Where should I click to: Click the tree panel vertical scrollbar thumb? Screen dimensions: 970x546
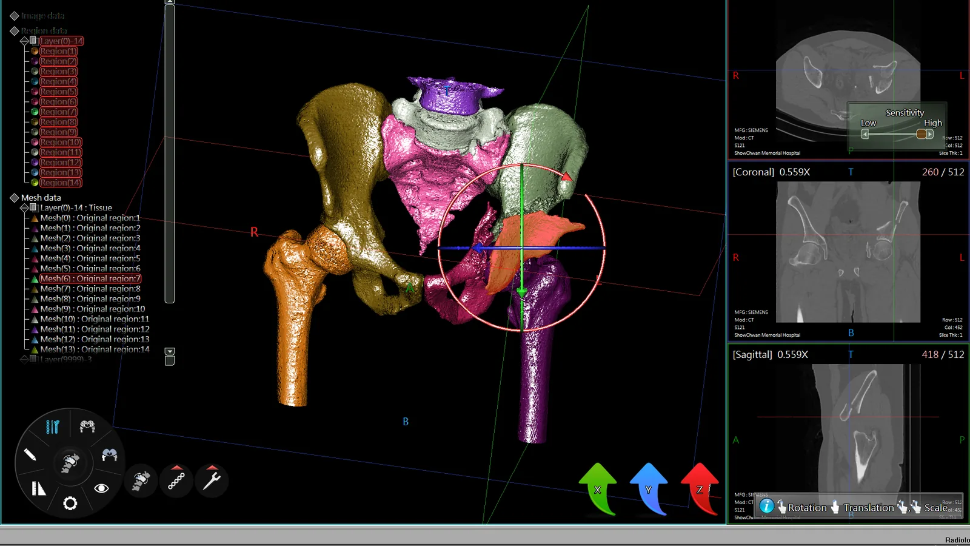tap(170, 154)
